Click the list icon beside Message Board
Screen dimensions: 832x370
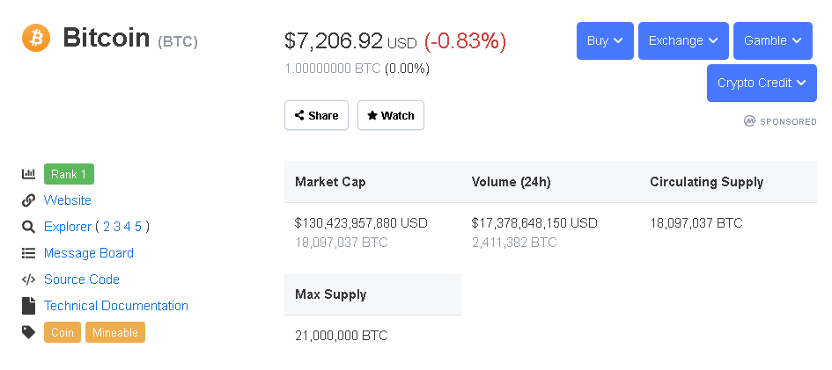[29, 253]
